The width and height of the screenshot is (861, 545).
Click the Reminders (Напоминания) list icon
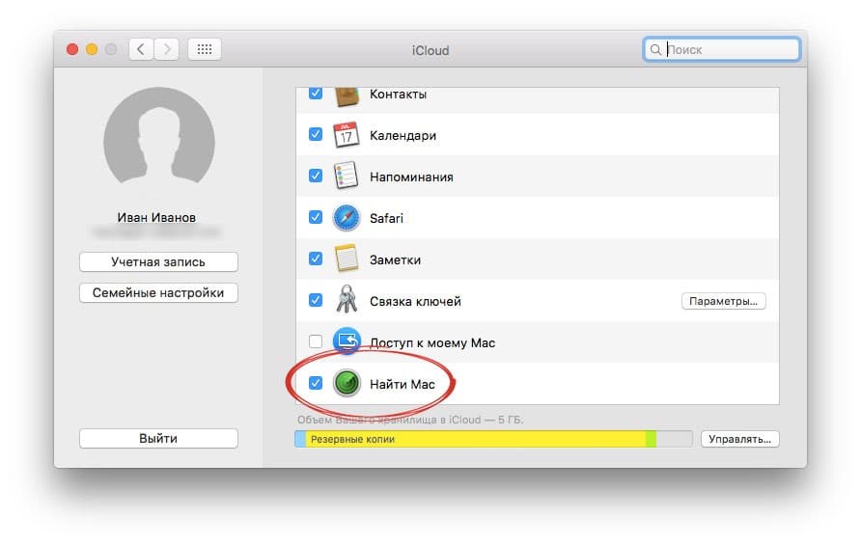(346, 177)
